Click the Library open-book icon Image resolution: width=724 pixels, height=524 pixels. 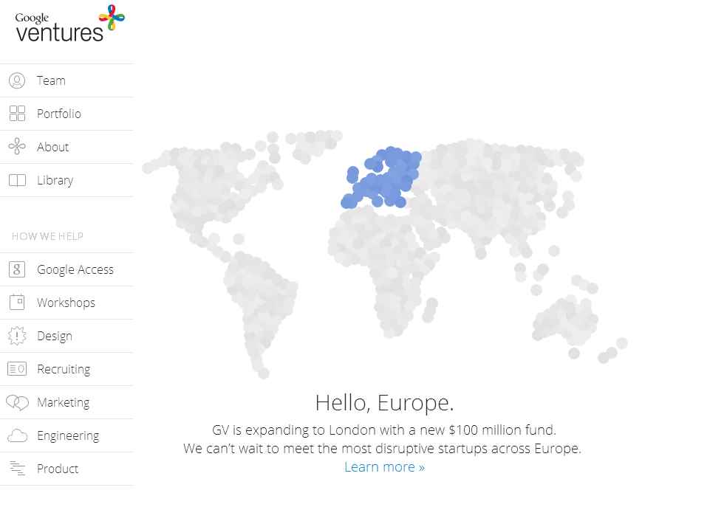[17, 180]
